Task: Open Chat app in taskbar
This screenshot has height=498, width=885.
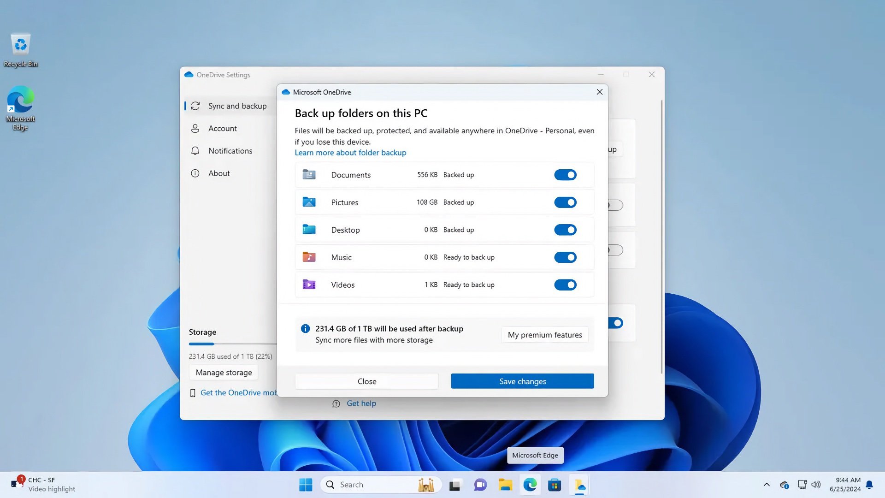Action: coord(480,485)
